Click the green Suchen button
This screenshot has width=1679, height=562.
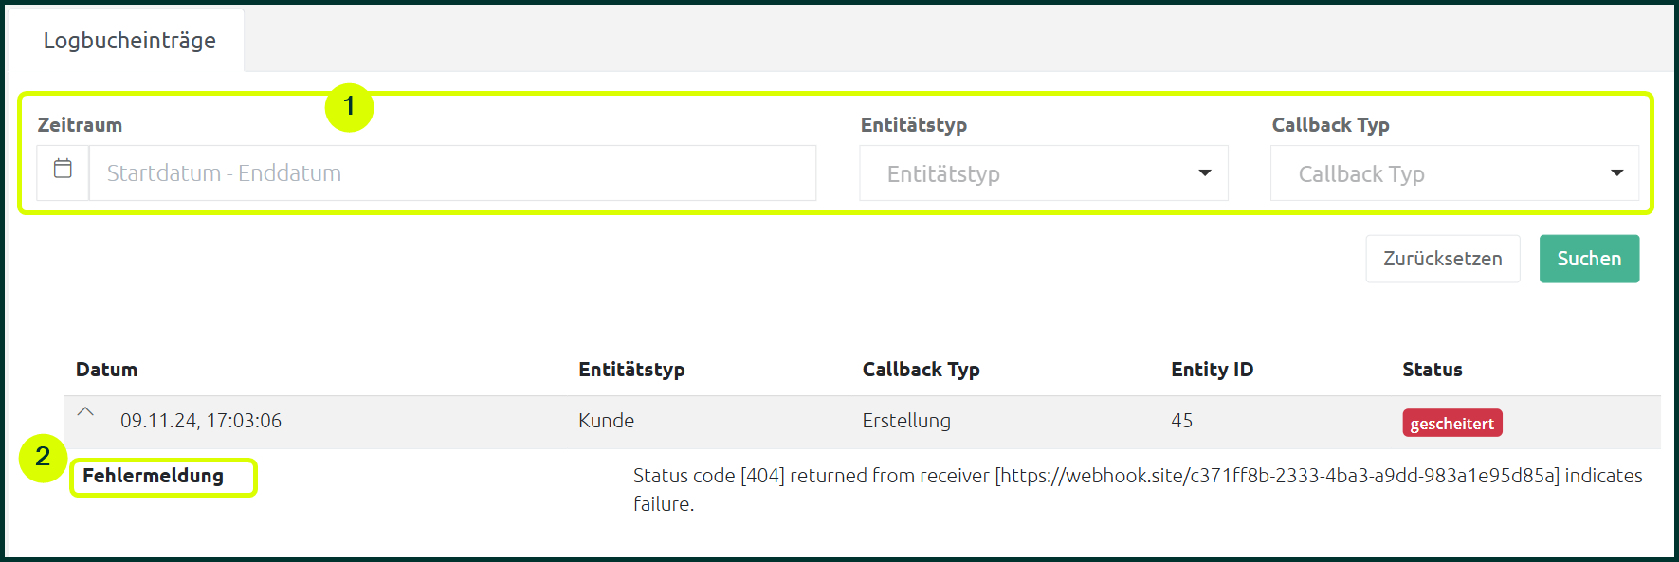[x=1589, y=259]
